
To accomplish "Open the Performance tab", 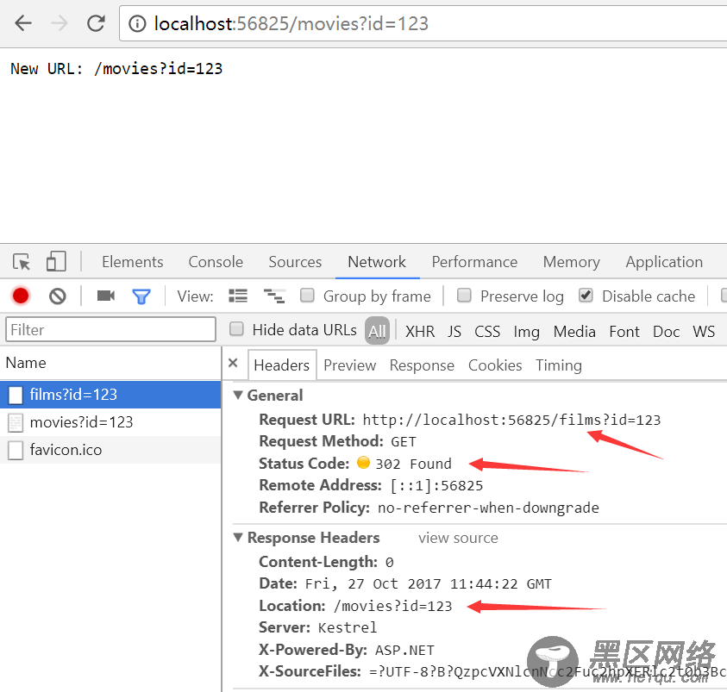I will (474, 262).
